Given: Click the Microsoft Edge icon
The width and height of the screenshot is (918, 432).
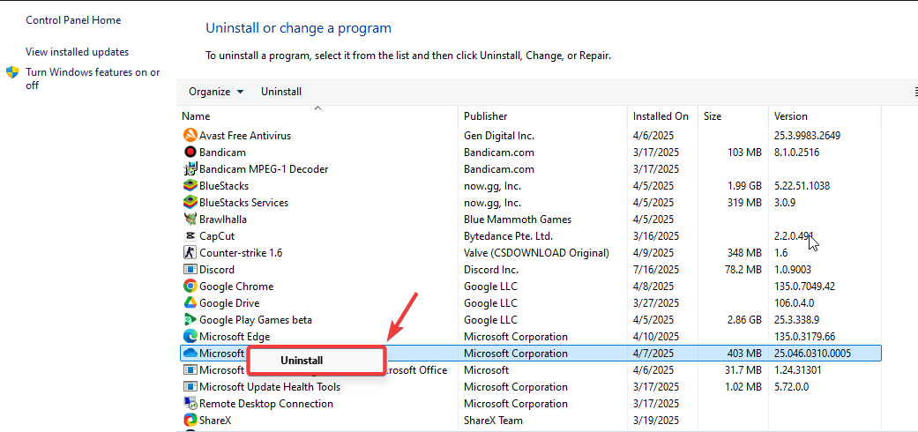Looking at the screenshot, I should coord(190,337).
